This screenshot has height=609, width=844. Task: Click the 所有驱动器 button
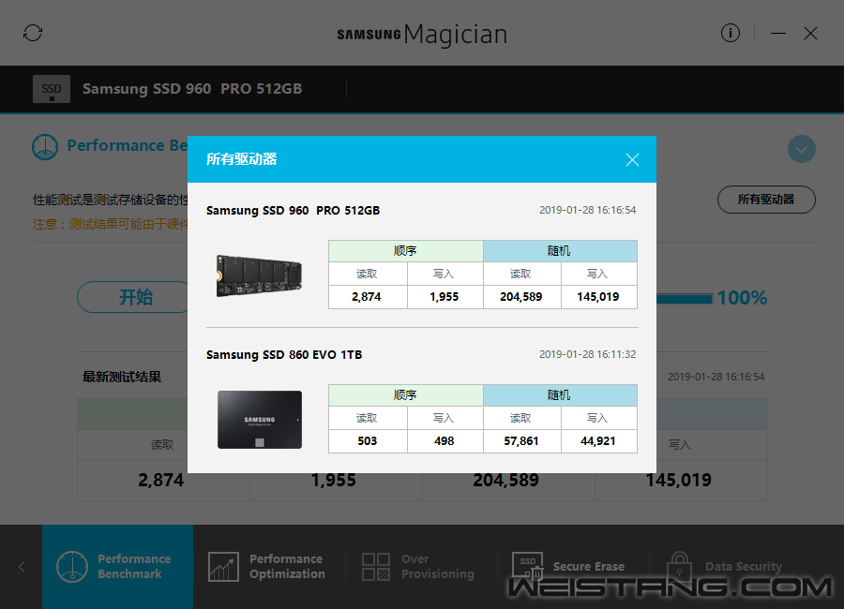tap(766, 200)
